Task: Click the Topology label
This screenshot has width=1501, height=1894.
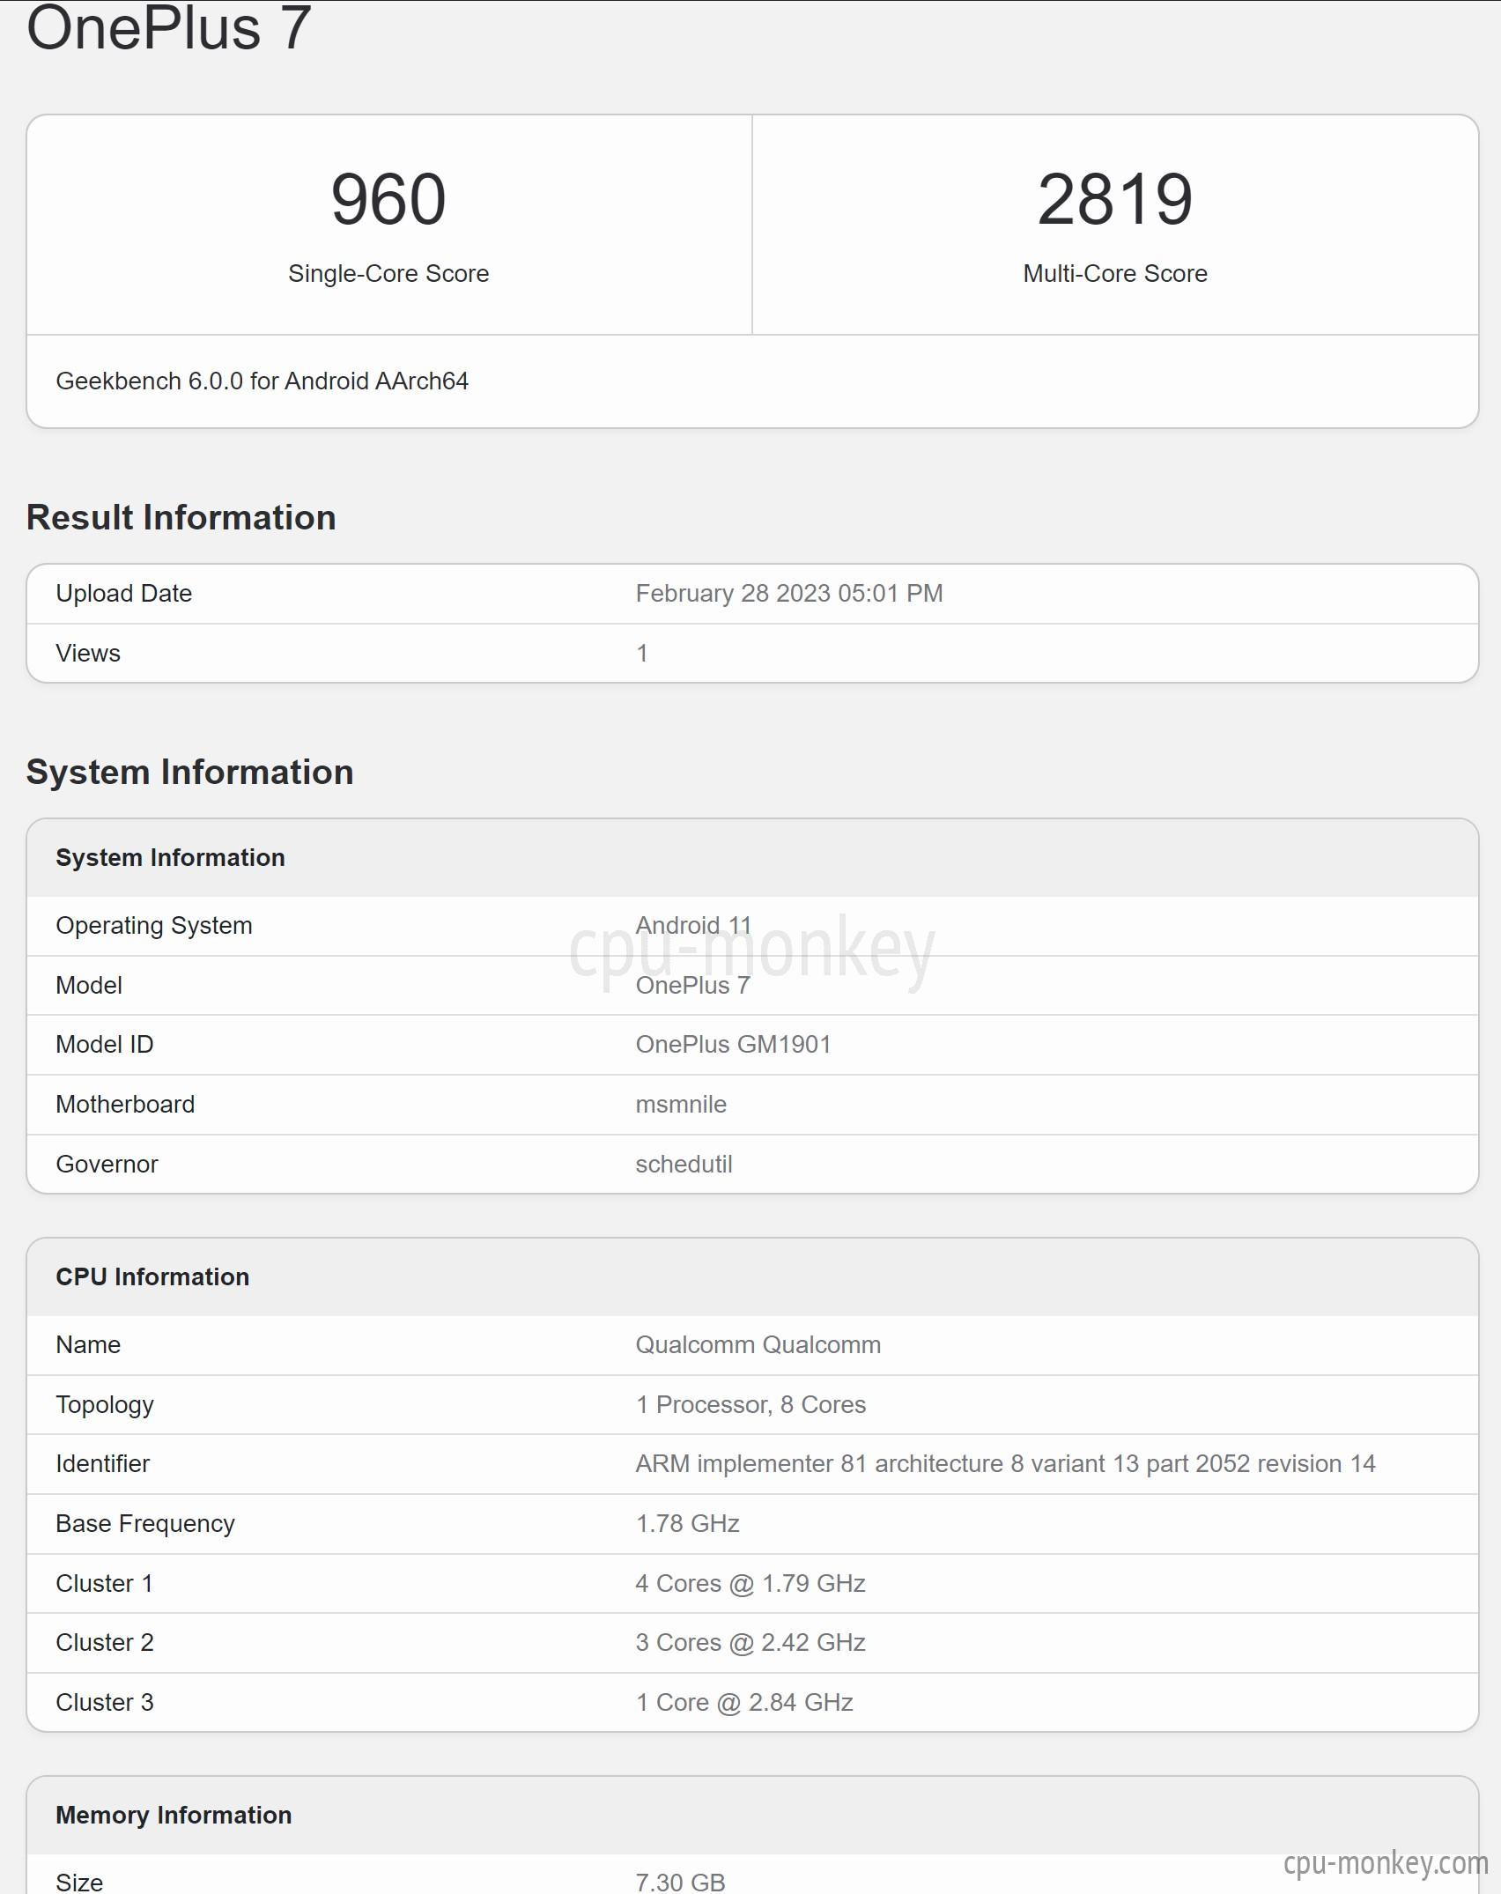Action: (105, 1405)
